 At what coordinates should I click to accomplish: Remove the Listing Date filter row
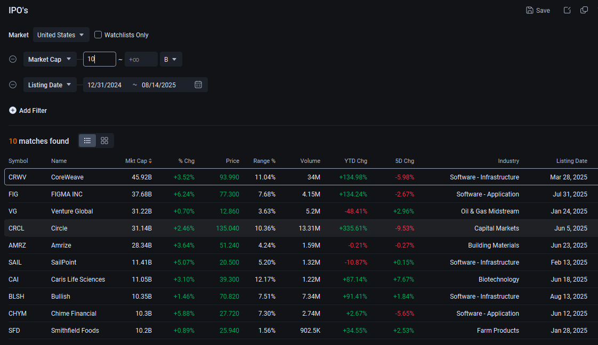(x=13, y=85)
